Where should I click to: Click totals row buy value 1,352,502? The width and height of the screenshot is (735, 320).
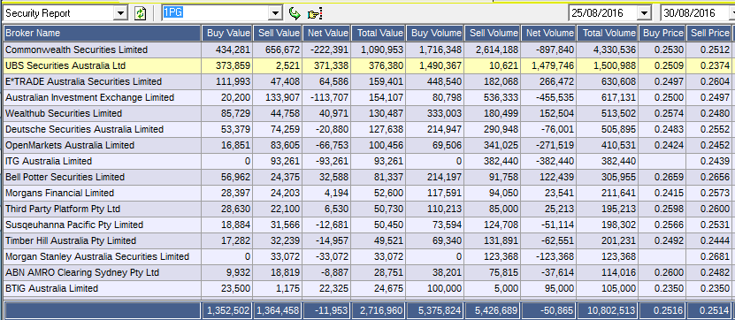coord(229,310)
